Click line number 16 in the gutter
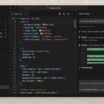 coord(15,66)
